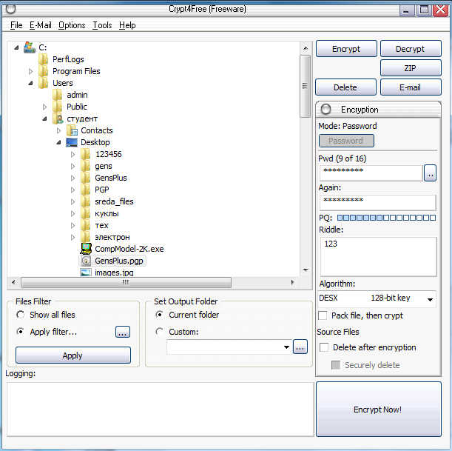Viewport: 452px width, 451px height.
Task: Click the Users folder icon
Action: coord(43,83)
